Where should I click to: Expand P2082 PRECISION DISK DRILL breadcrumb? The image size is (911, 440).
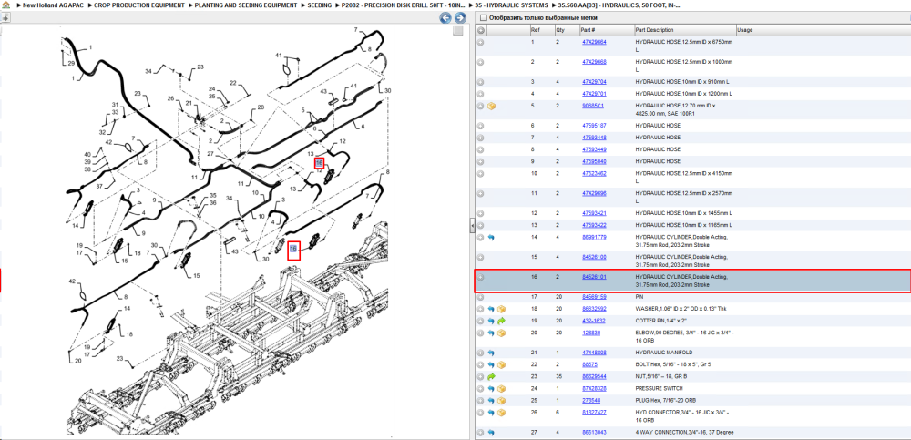[338, 5]
